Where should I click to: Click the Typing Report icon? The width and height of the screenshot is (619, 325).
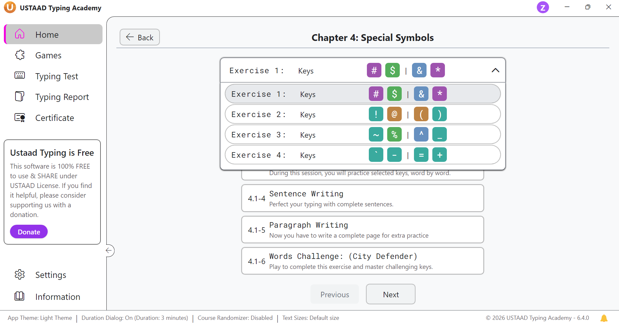pyautogui.click(x=20, y=96)
